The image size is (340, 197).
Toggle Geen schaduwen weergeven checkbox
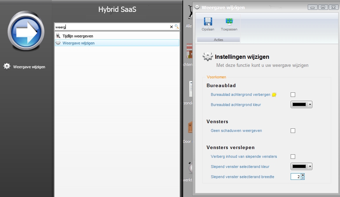point(293,131)
